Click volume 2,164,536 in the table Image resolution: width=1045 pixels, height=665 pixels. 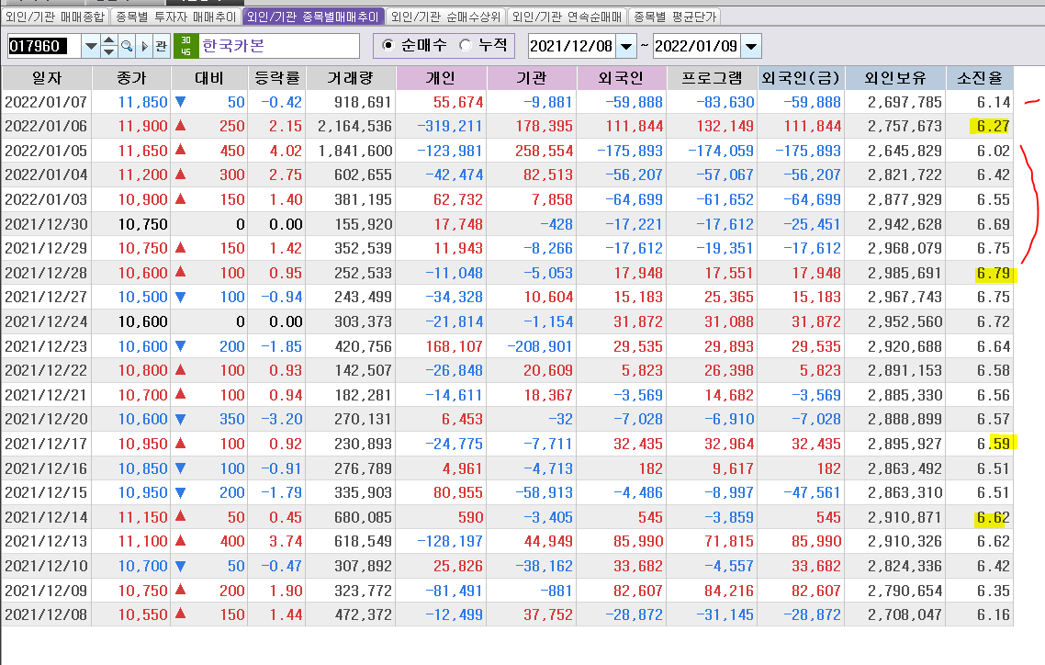point(354,126)
